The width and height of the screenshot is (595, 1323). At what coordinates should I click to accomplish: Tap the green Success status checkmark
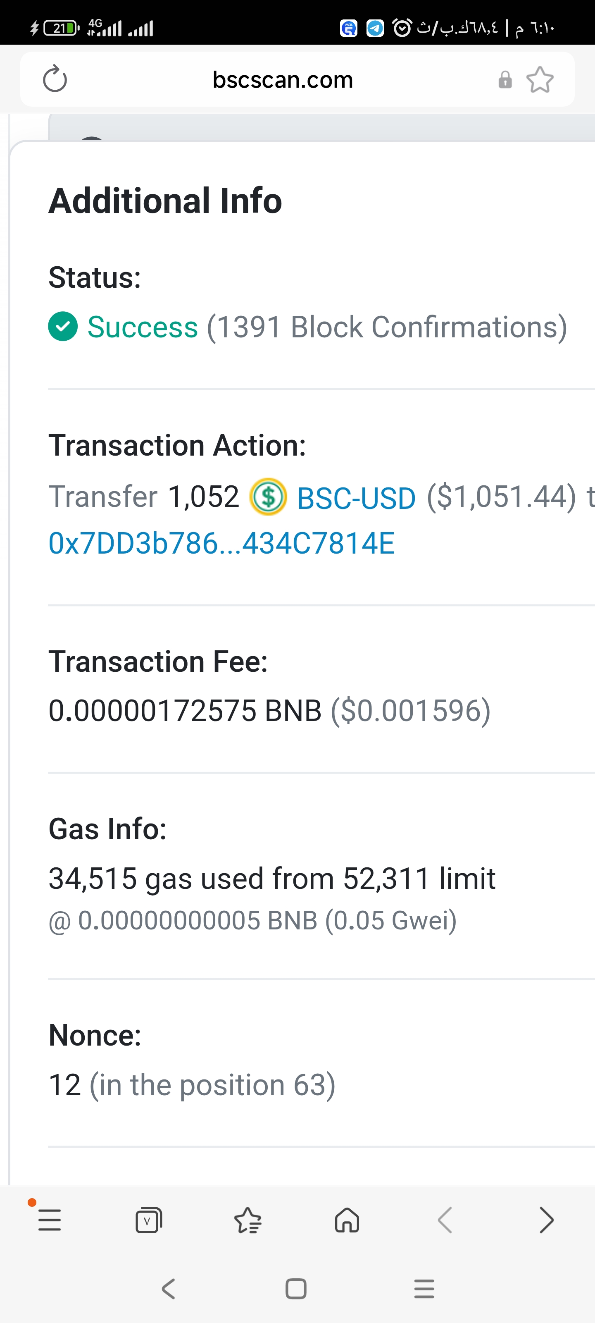pyautogui.click(x=63, y=327)
